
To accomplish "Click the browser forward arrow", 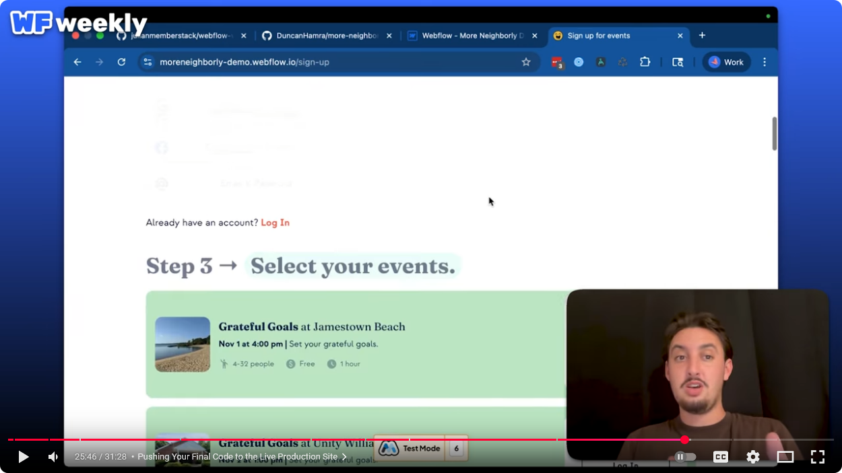I will pos(100,62).
